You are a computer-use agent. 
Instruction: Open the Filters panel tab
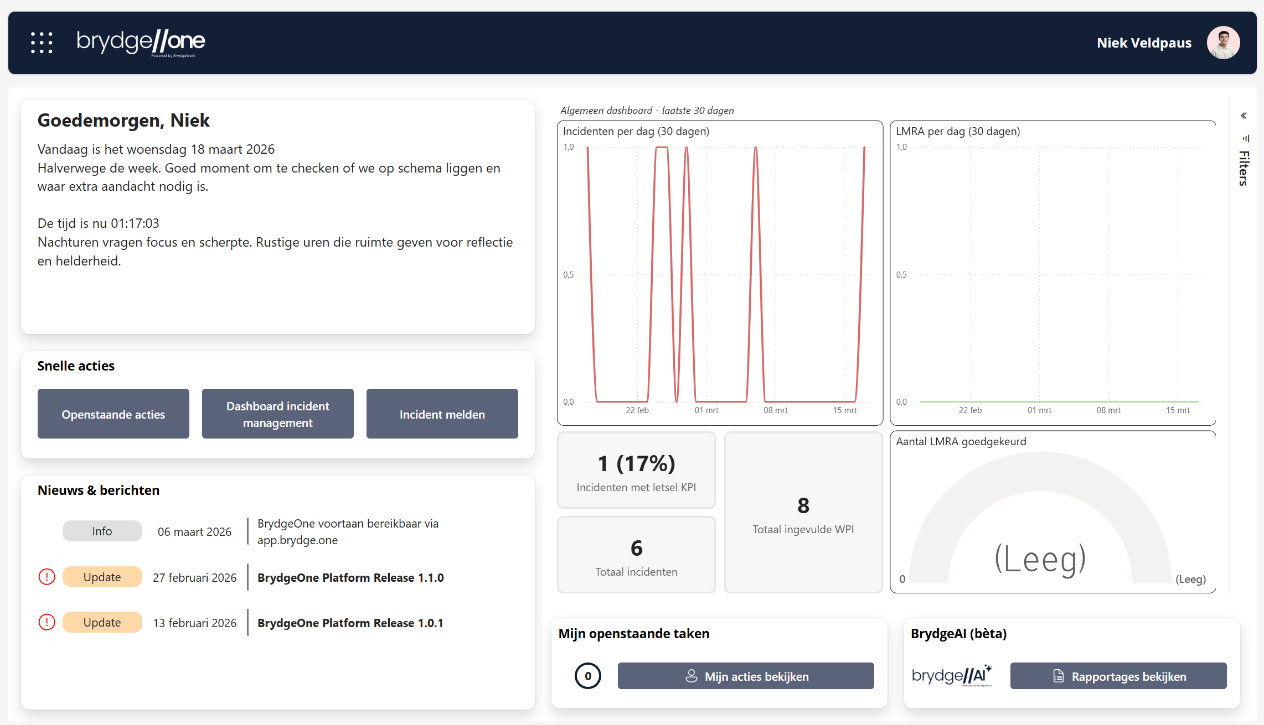click(1244, 169)
